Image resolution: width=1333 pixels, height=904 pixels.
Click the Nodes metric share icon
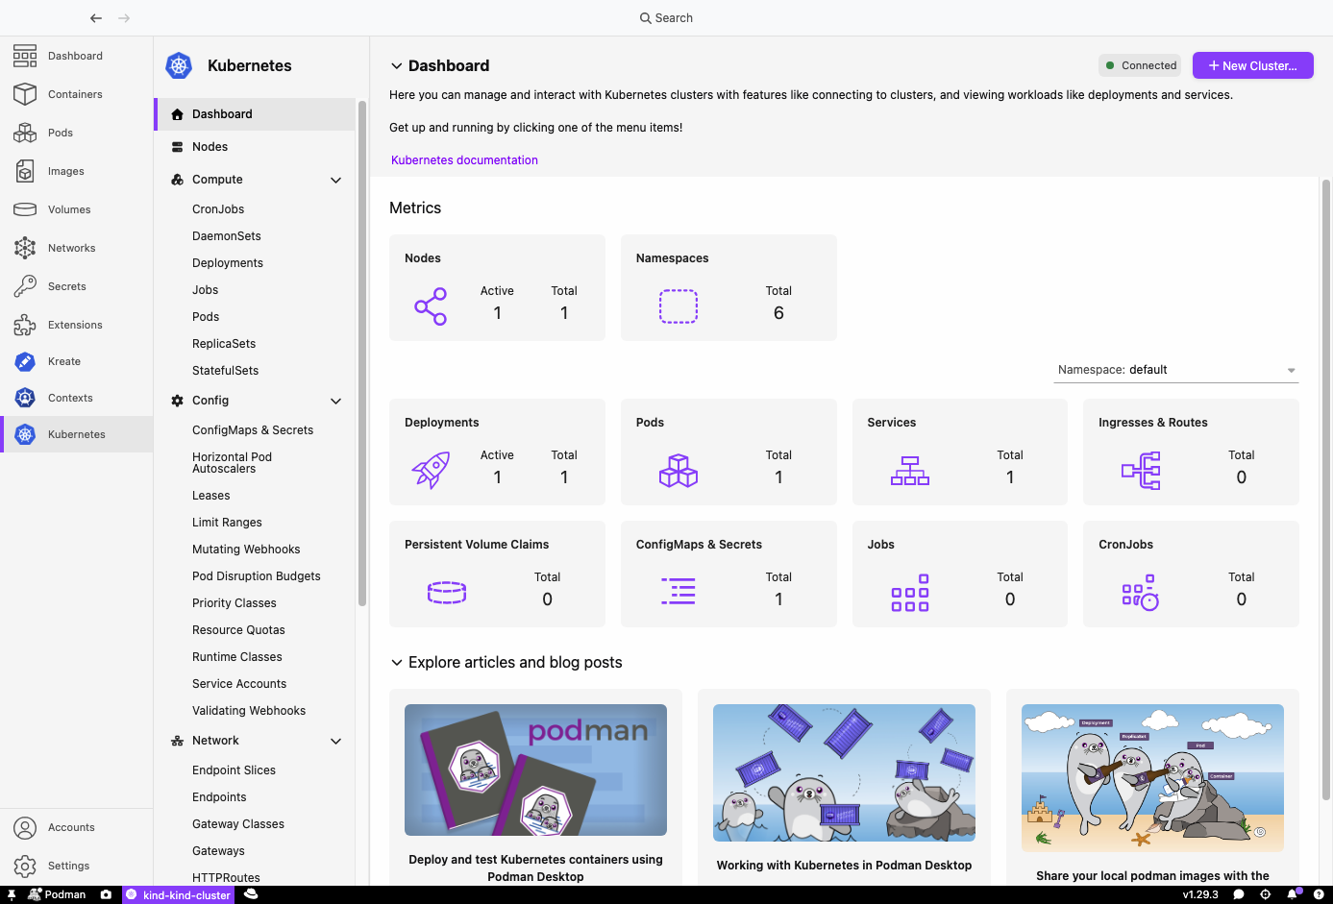pyautogui.click(x=431, y=306)
